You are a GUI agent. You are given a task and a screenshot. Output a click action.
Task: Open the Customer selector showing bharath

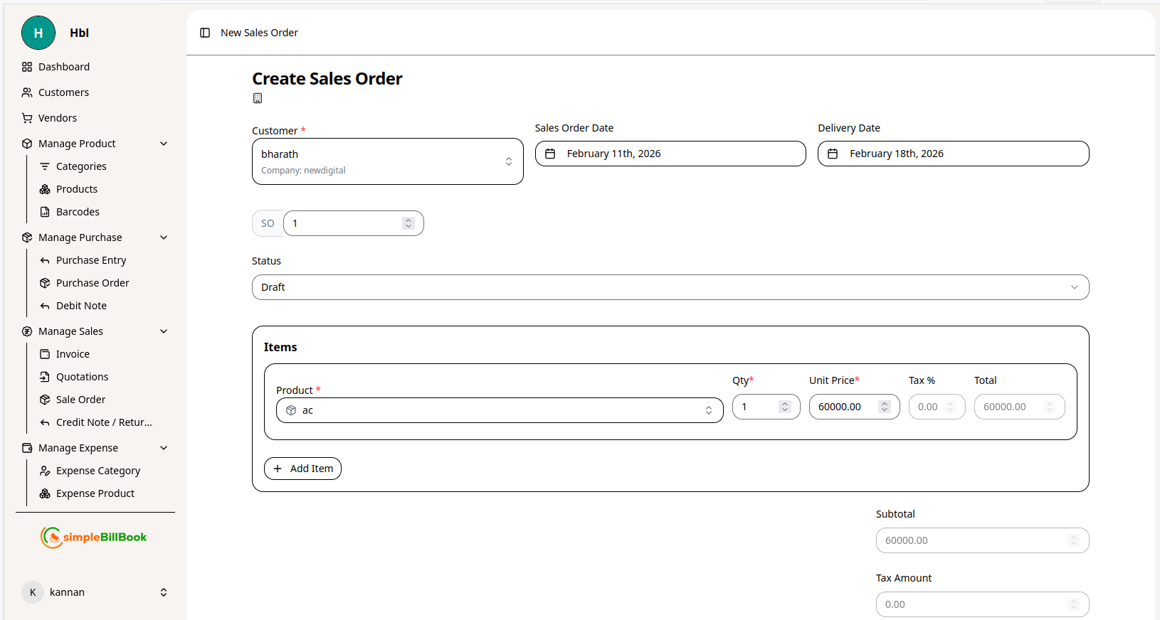tap(387, 161)
